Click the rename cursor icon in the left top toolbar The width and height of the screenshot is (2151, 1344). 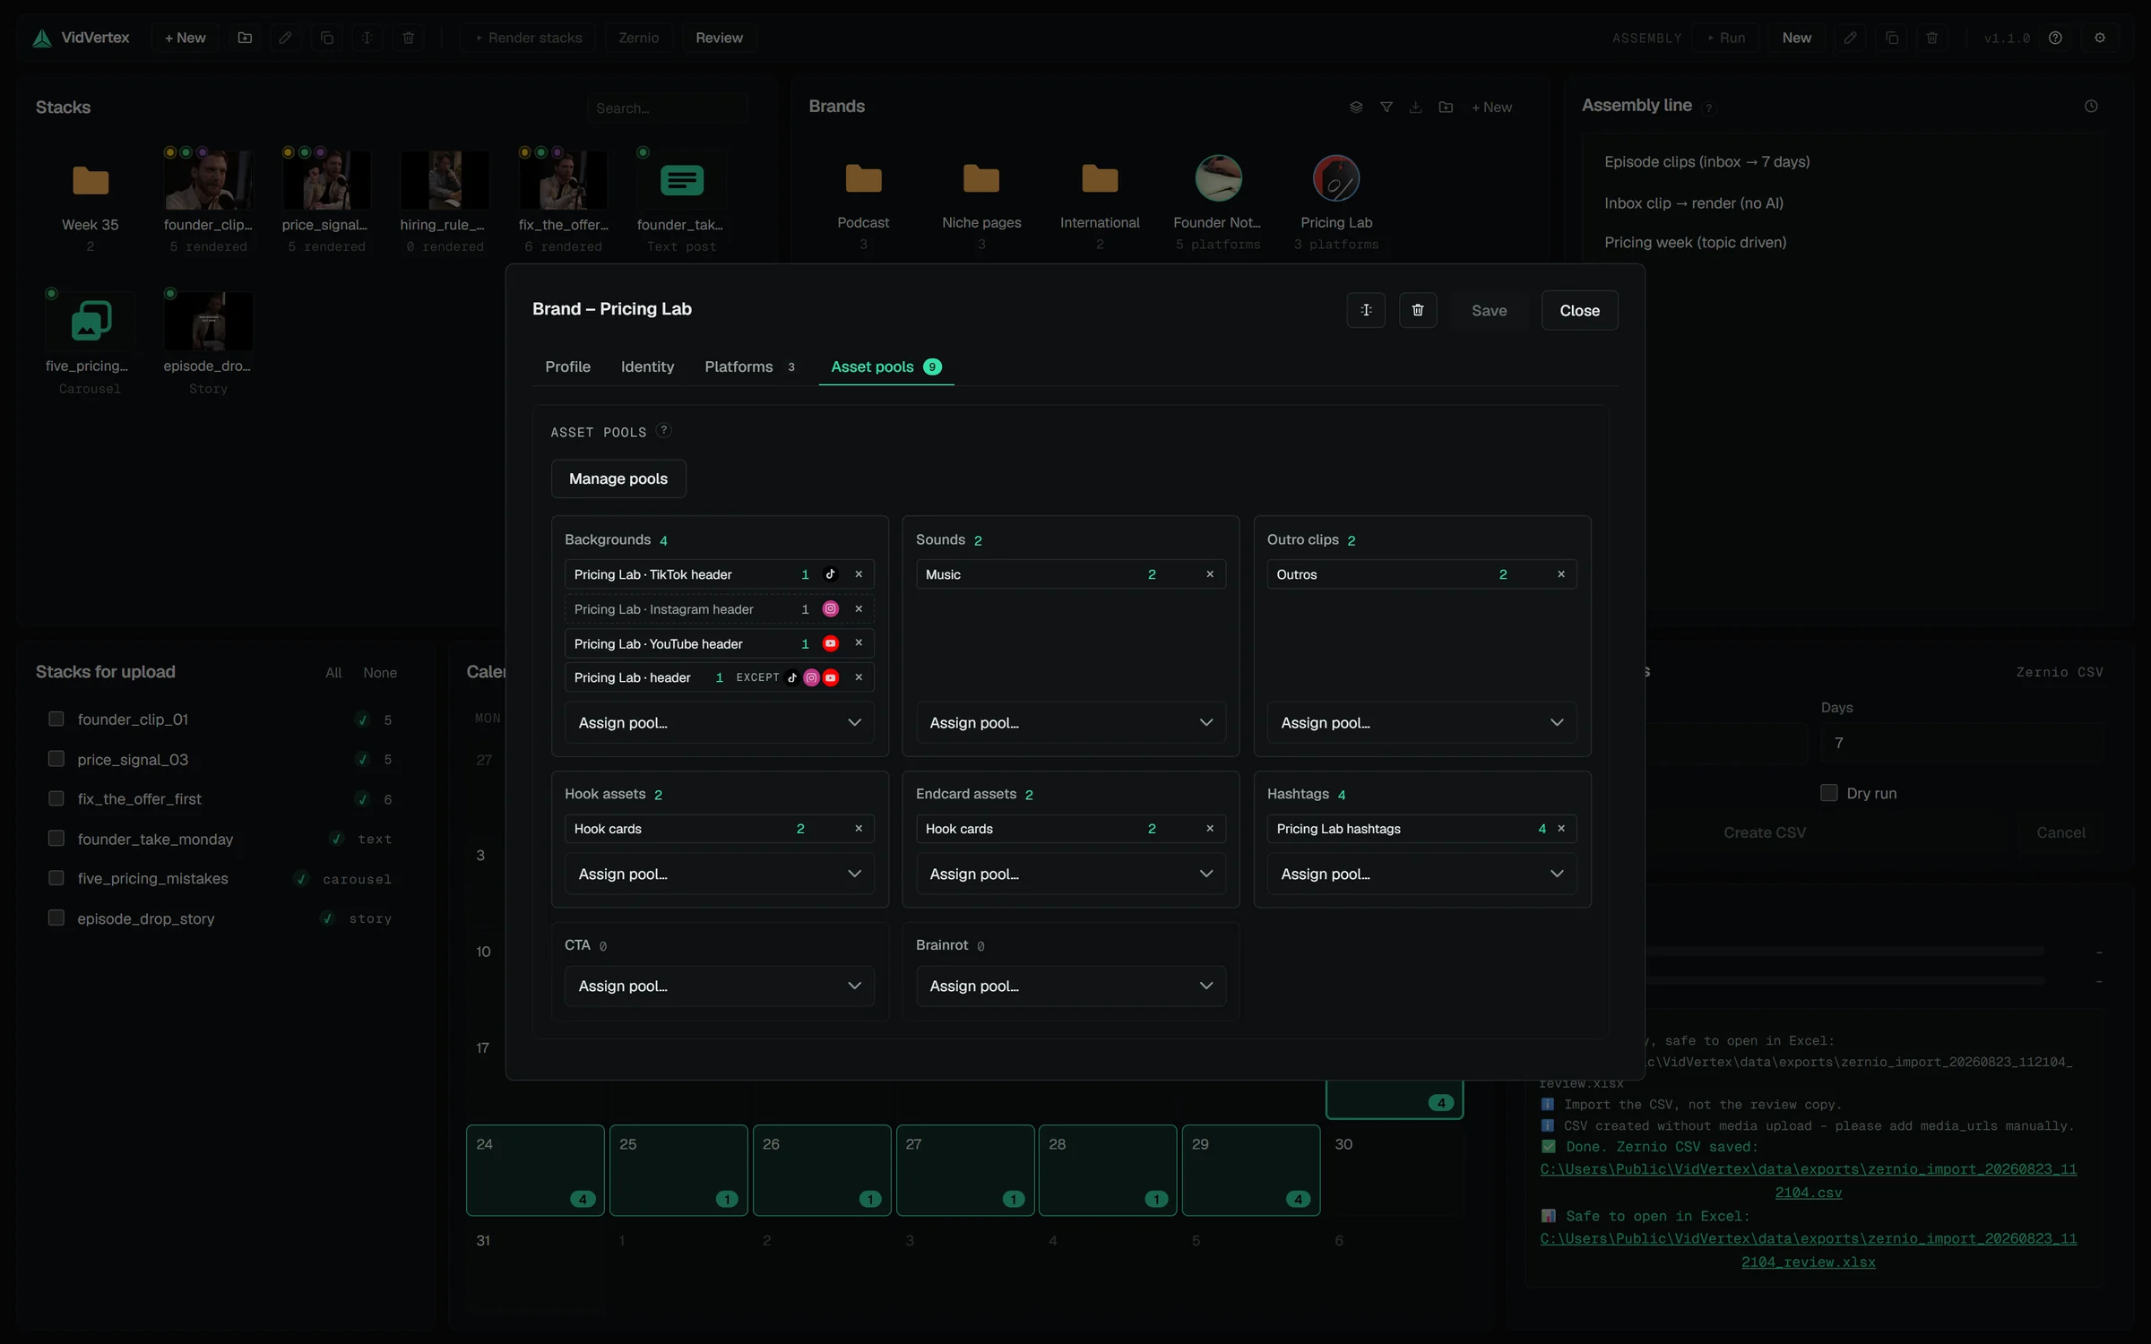point(367,38)
